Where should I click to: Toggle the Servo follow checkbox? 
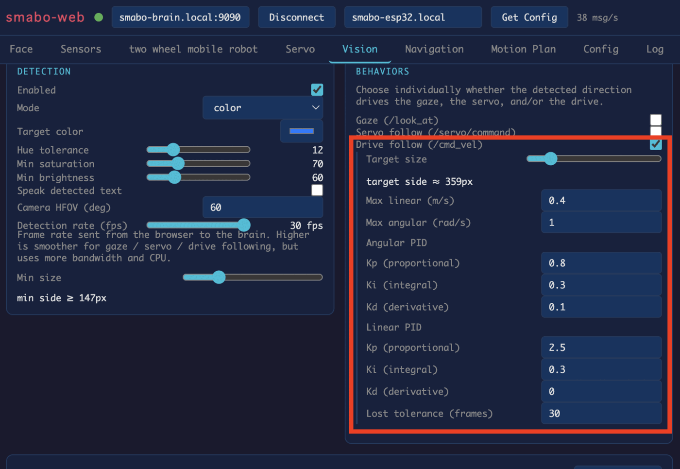pos(656,131)
